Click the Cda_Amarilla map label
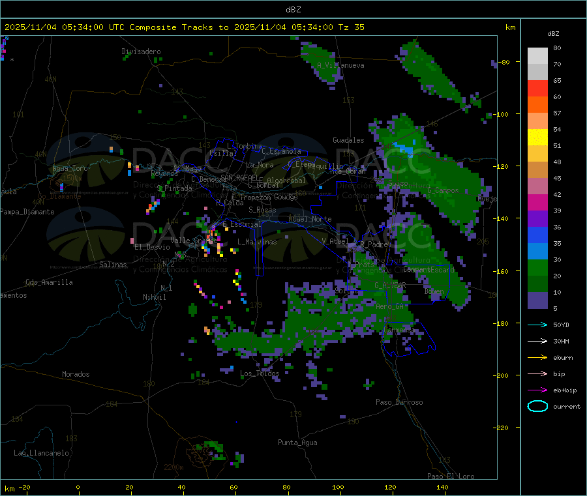The image size is (587, 496). click(49, 282)
